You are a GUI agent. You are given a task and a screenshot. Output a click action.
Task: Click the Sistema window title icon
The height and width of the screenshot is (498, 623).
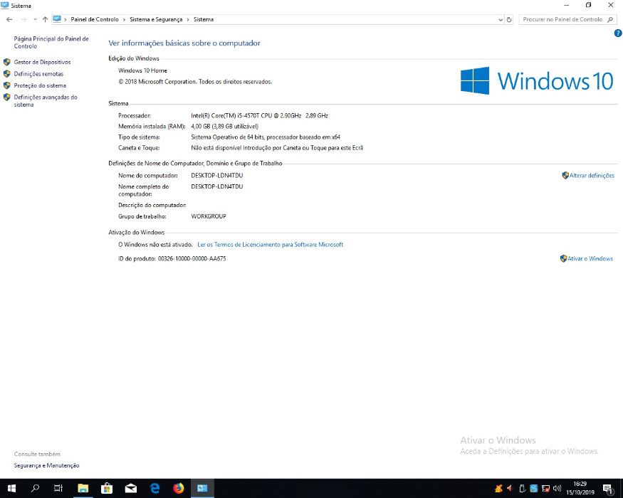click(5, 5)
